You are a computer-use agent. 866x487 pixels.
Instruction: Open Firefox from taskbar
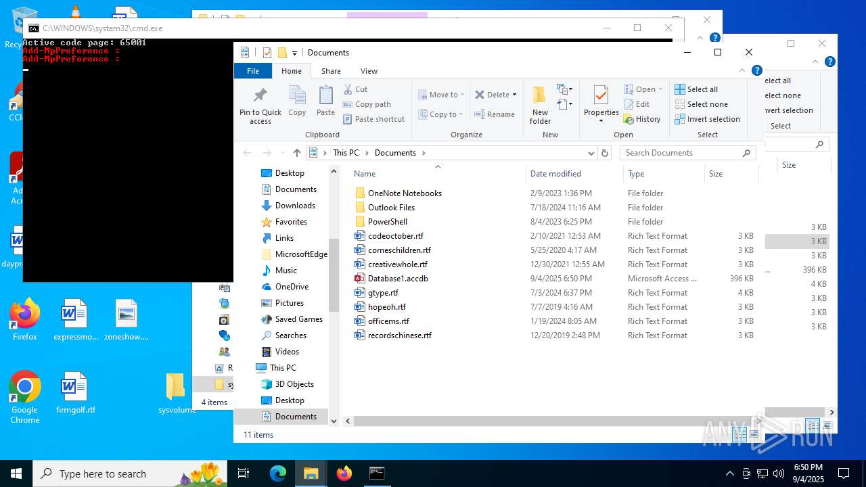click(344, 473)
